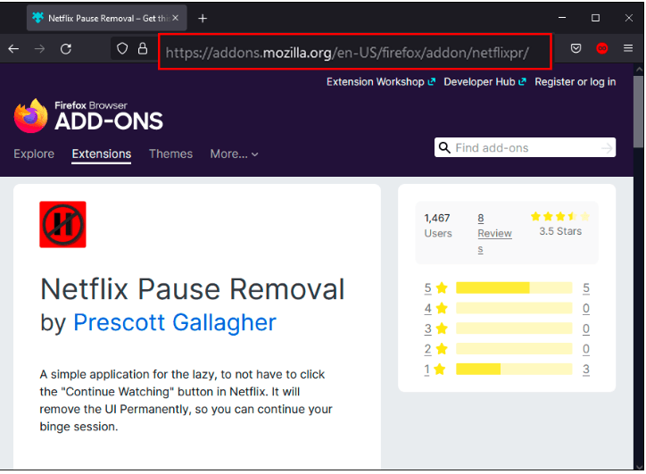The width and height of the screenshot is (646, 474).
Task: Submit search with arrow button
Action: 607,148
